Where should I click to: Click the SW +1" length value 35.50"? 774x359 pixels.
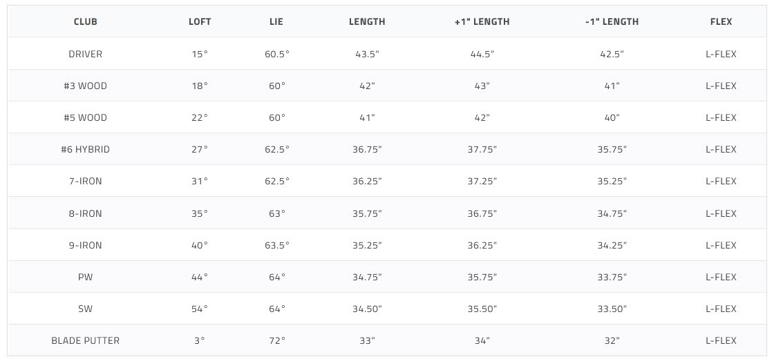pos(482,309)
